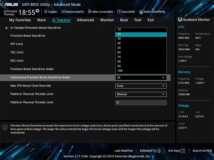Click +12V reading 12.164 V

click(x=183, y=116)
